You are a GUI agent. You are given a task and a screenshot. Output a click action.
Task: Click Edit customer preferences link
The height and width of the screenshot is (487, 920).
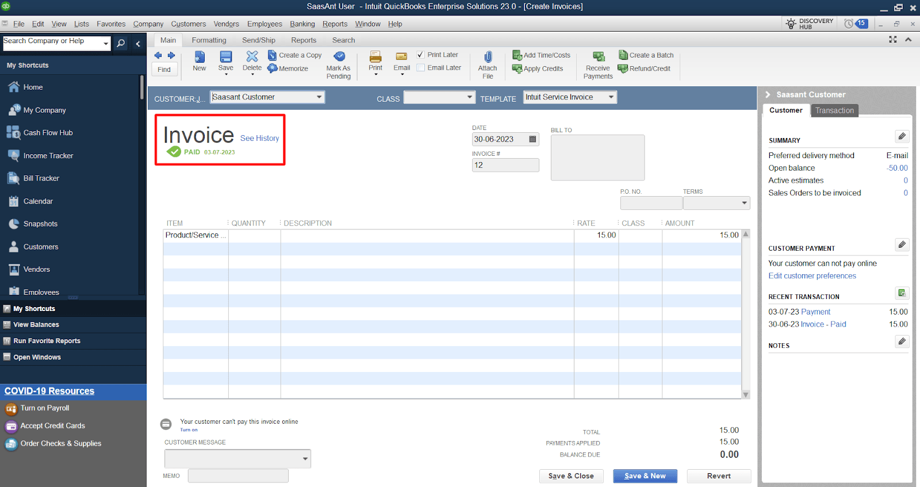click(812, 276)
